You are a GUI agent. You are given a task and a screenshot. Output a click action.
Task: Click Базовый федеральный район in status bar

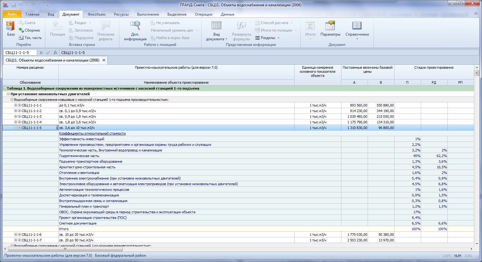(x=120, y=255)
